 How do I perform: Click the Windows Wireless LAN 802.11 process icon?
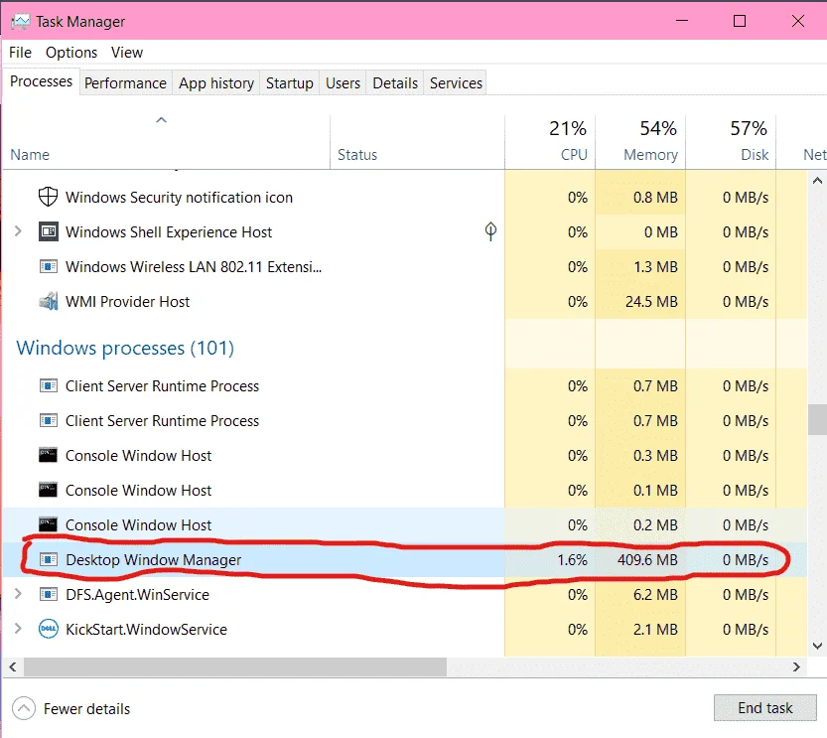(48, 266)
